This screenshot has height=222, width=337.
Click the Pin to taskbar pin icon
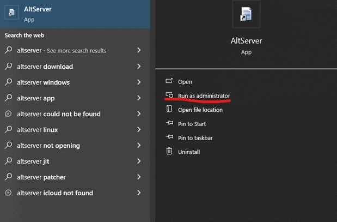coord(169,138)
